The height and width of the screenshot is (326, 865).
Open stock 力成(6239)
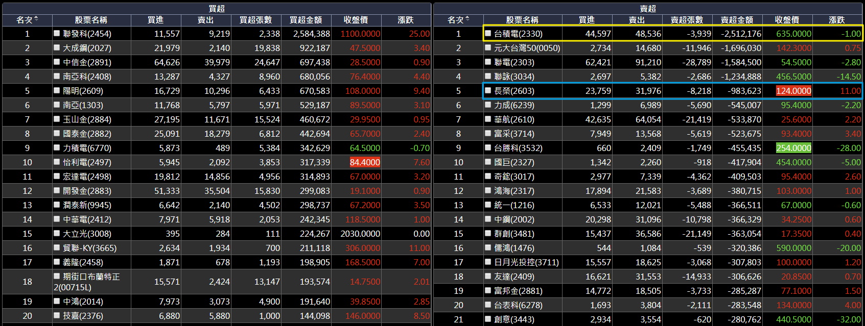click(514, 105)
